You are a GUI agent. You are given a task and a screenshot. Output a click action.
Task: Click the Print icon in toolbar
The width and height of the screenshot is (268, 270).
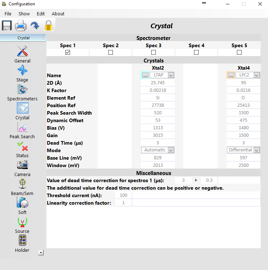tap(20, 26)
